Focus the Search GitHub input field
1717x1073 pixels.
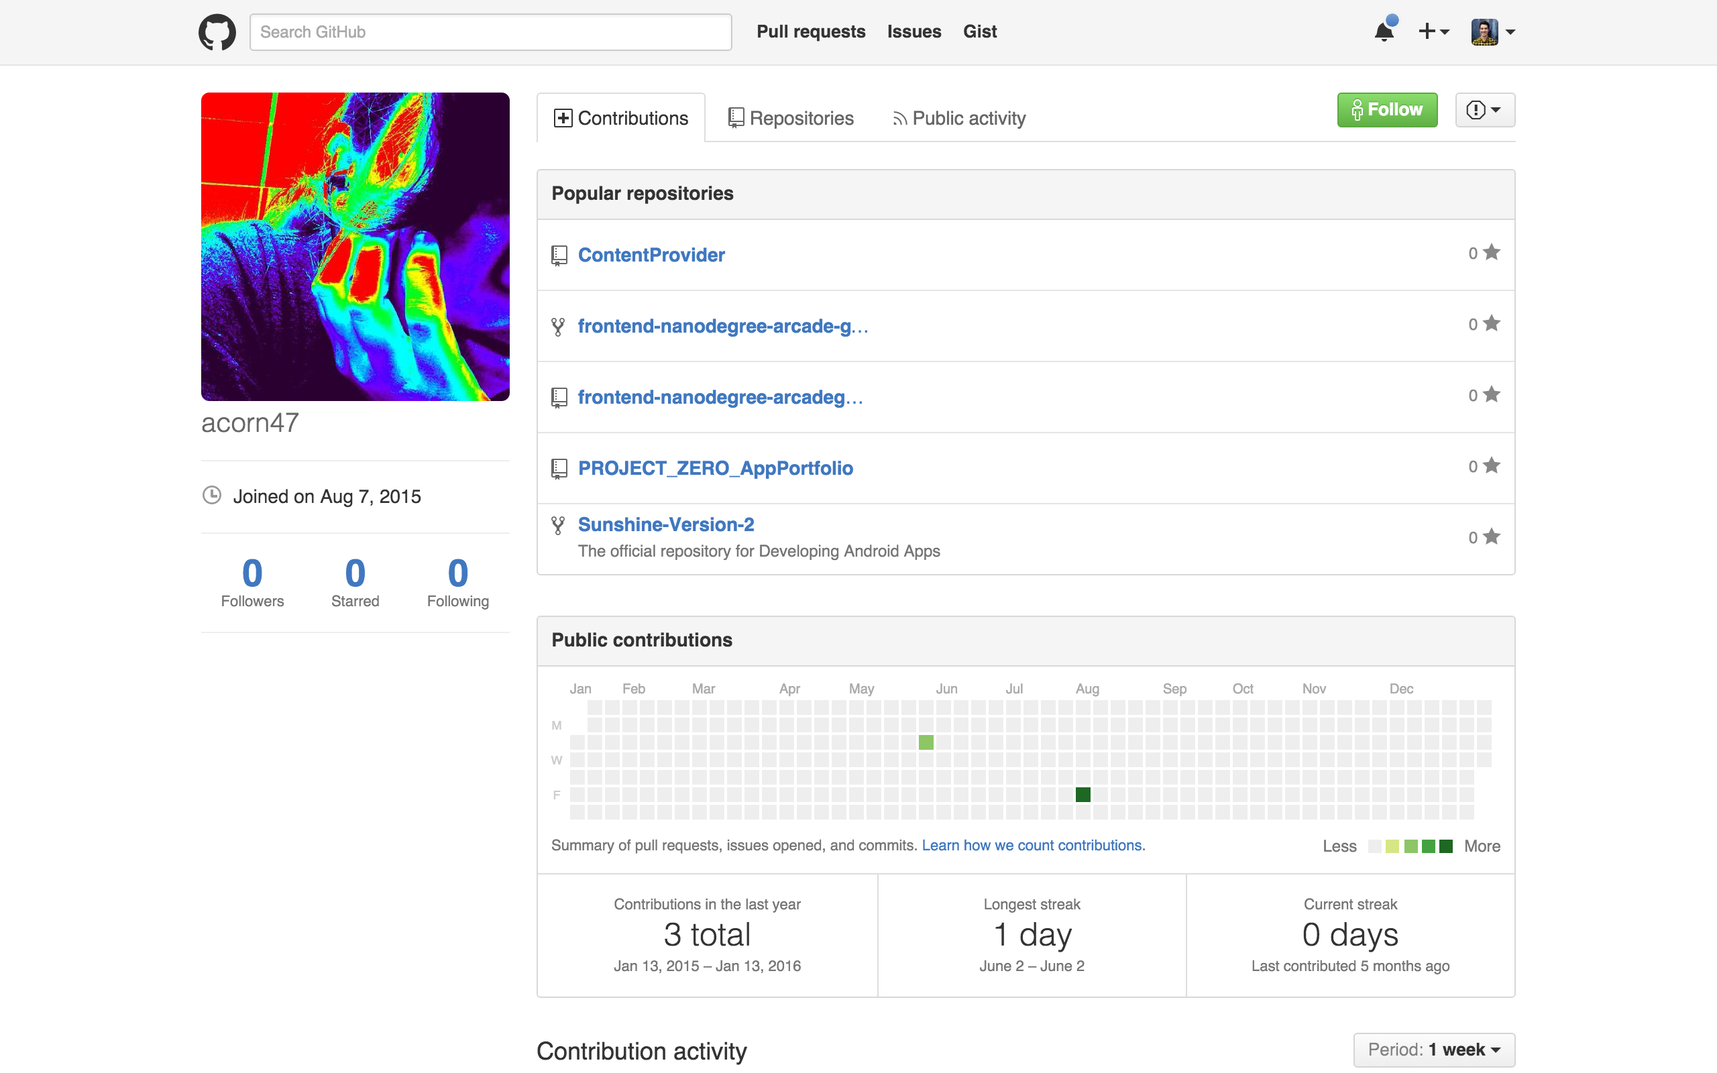(490, 32)
